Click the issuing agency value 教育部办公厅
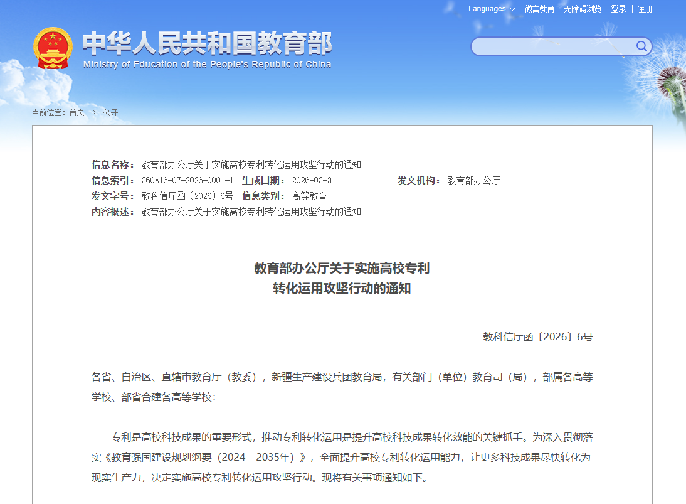This screenshot has width=686, height=504. (x=473, y=180)
